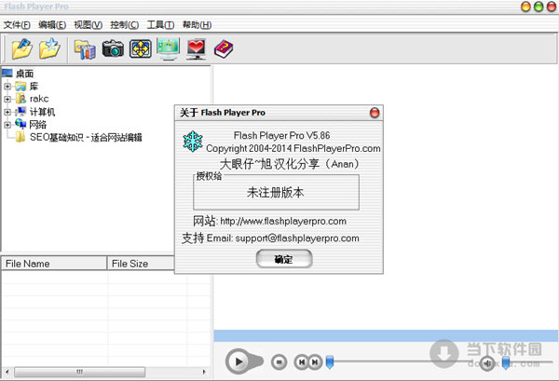Open the 视图(V) menu
Image resolution: width=559 pixels, height=381 pixels.
click(x=89, y=25)
